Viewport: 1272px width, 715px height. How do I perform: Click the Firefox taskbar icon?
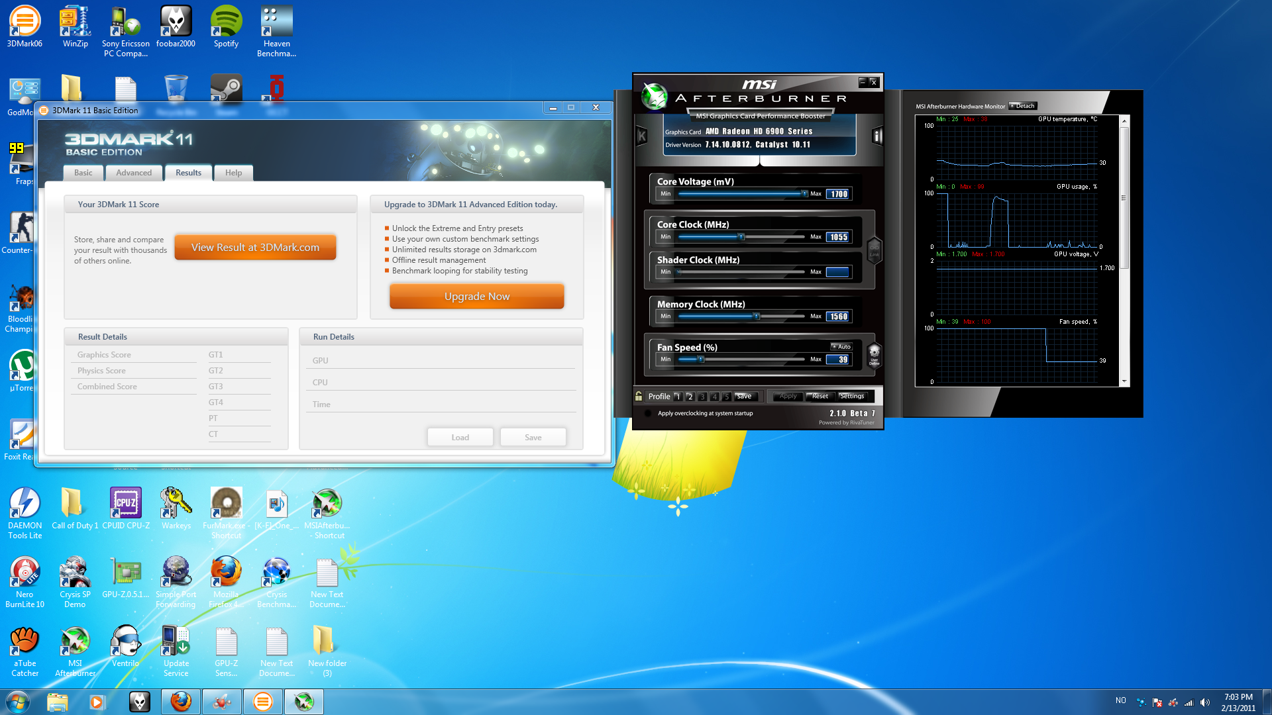(180, 702)
